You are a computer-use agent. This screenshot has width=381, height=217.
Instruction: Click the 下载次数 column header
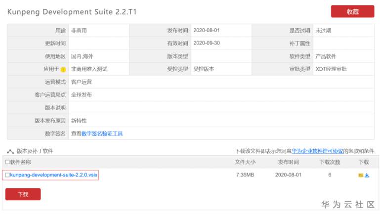pyautogui.click(x=330, y=162)
